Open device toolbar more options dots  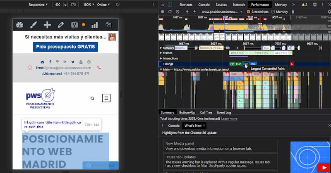point(153,5)
